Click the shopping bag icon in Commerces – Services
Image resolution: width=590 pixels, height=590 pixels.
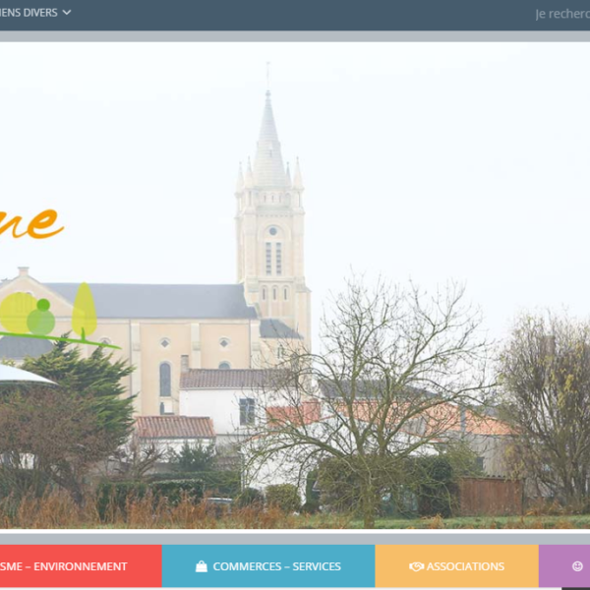[x=202, y=566]
